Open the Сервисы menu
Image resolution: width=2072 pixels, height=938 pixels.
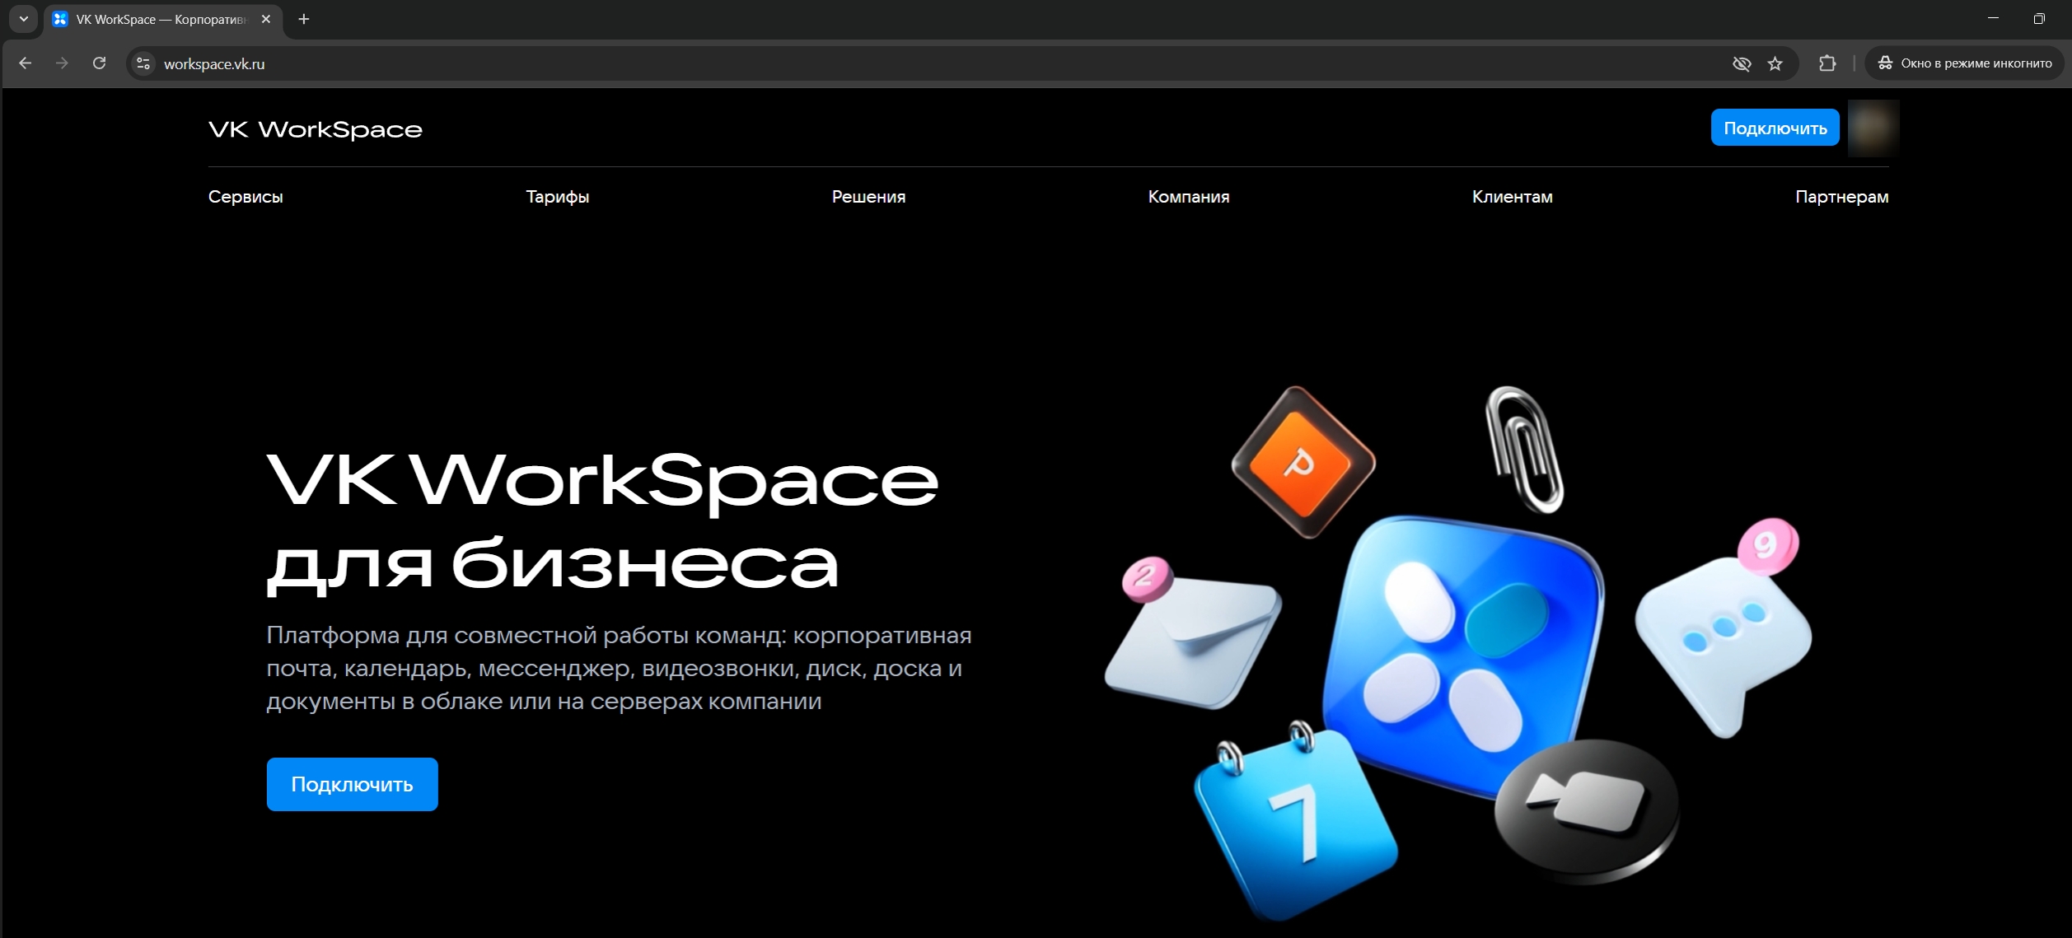pyautogui.click(x=246, y=197)
